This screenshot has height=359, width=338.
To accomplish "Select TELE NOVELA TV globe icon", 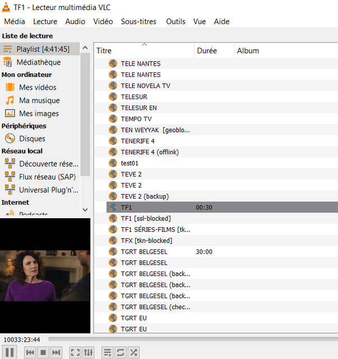I will tap(113, 86).
